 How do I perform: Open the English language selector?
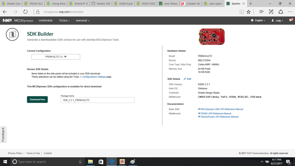click(258, 20)
